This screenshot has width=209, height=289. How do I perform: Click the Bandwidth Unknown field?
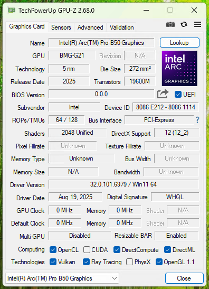coord(171,172)
